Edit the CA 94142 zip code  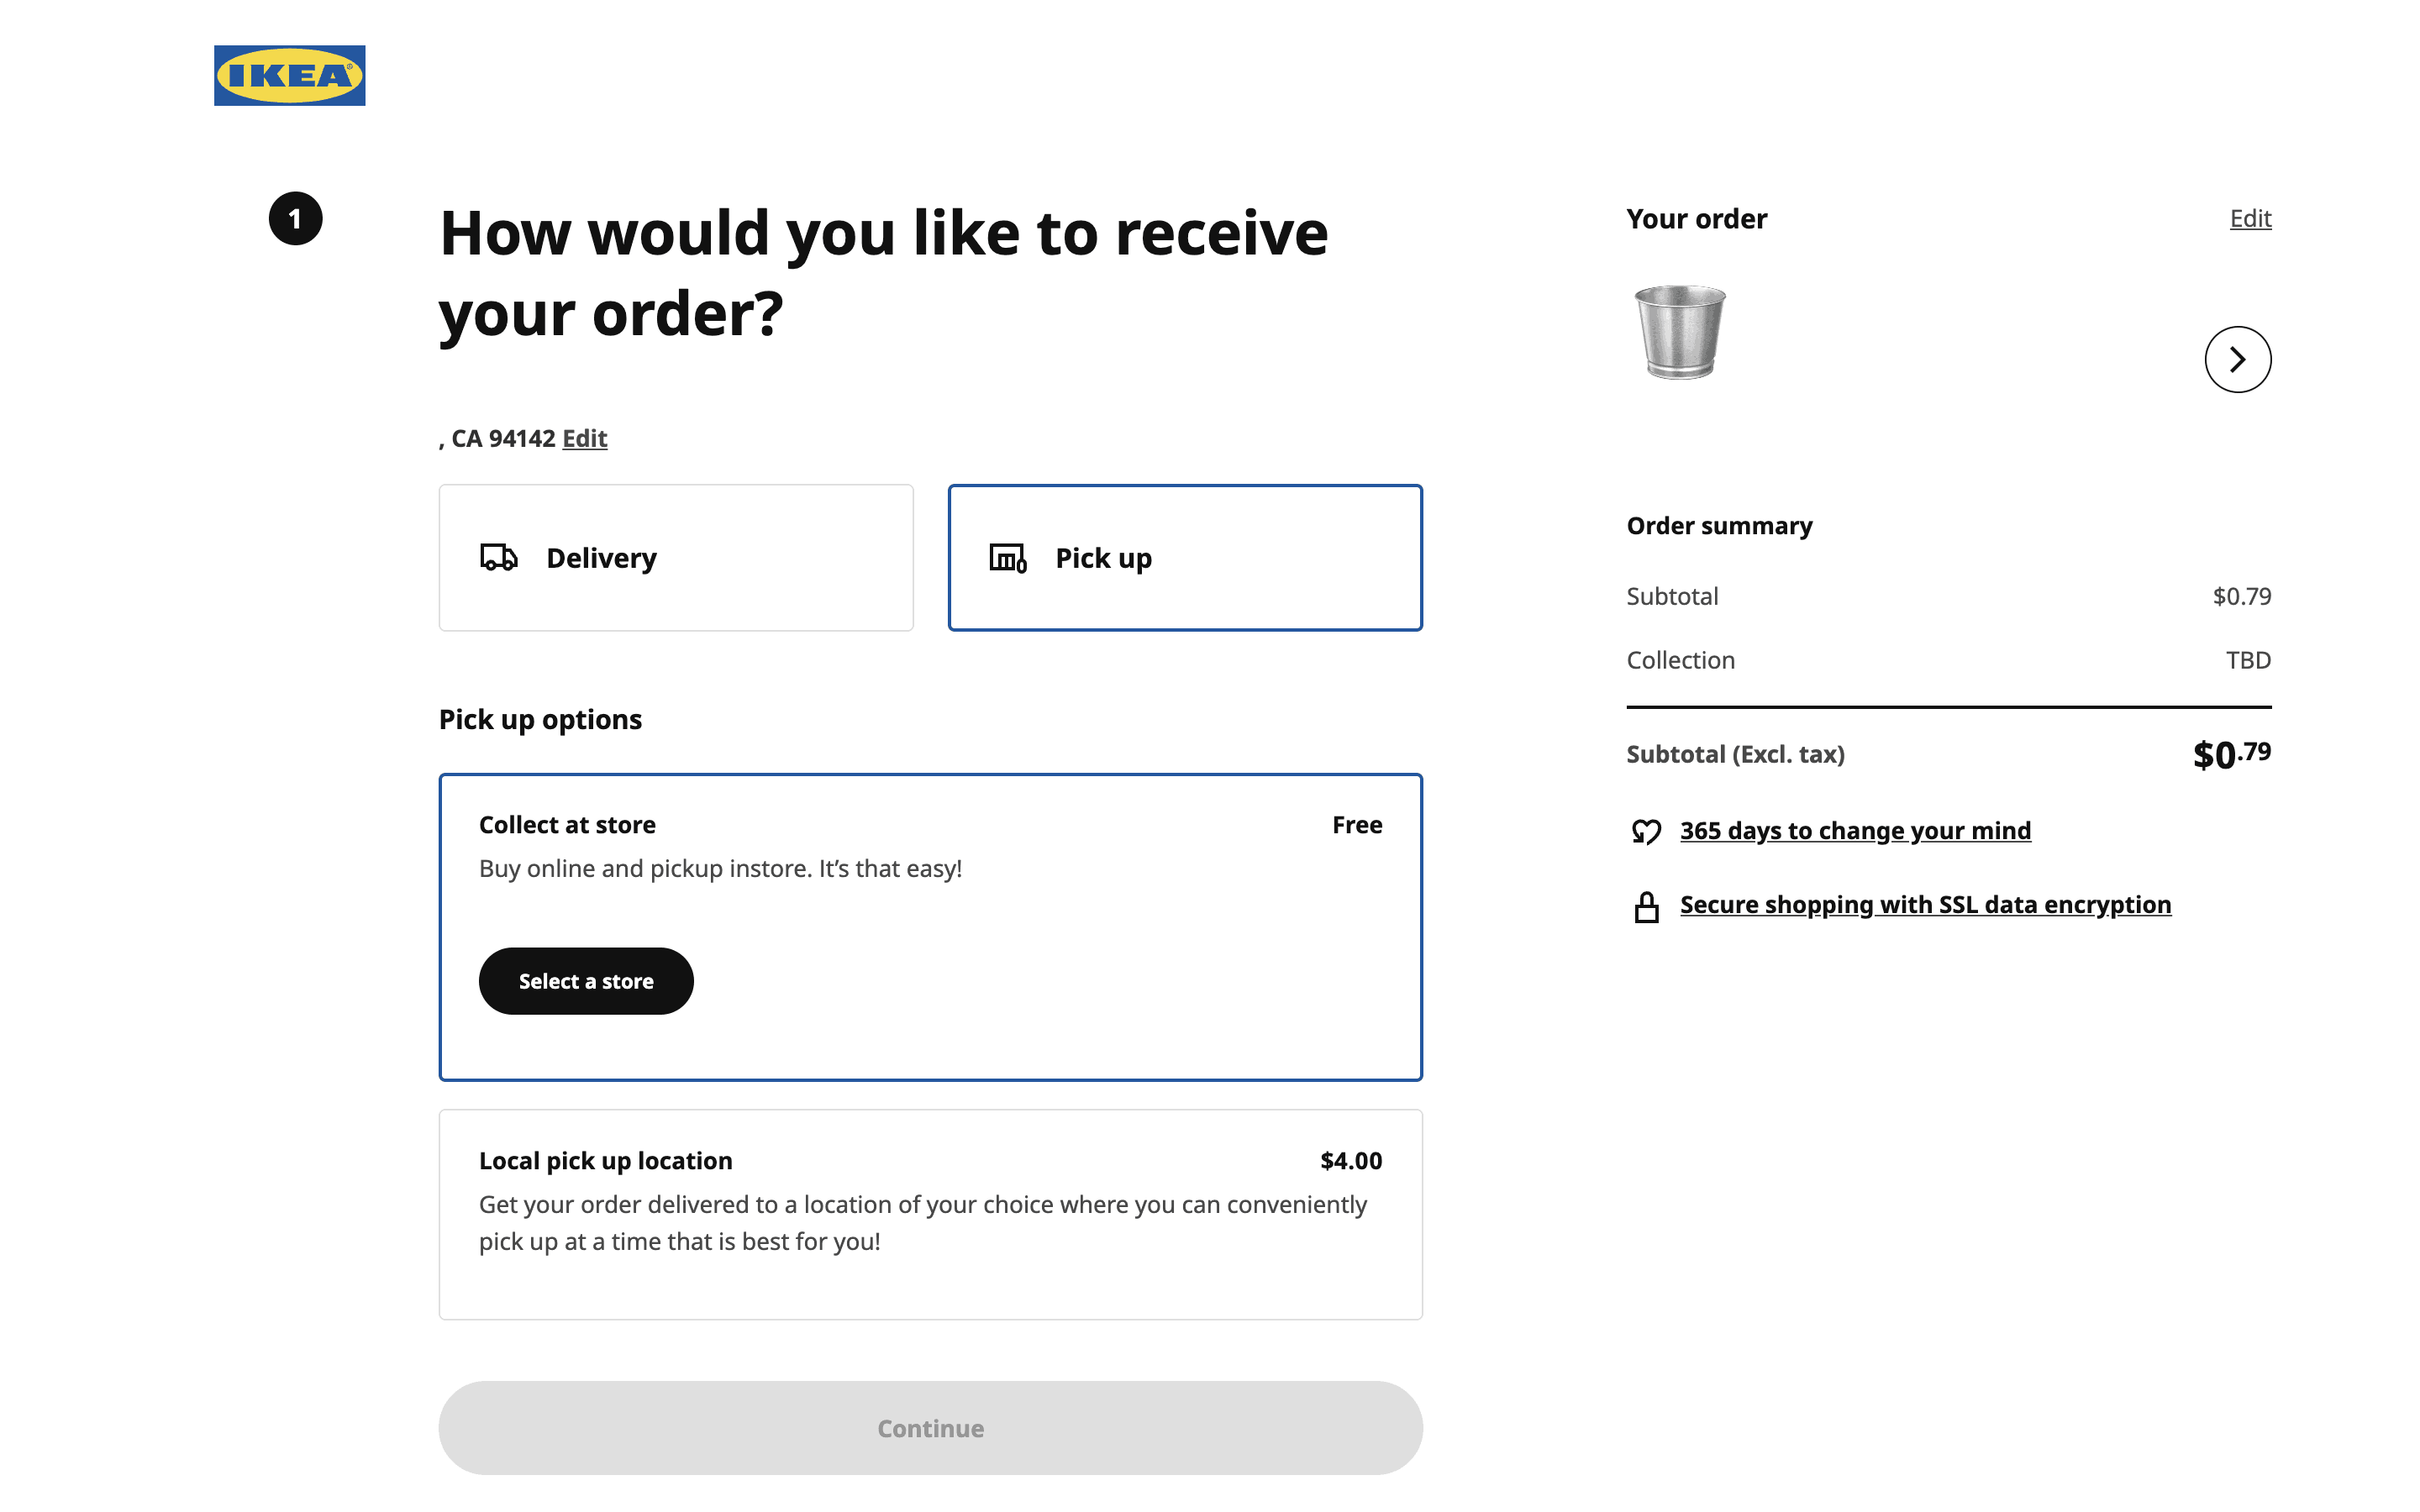[584, 438]
